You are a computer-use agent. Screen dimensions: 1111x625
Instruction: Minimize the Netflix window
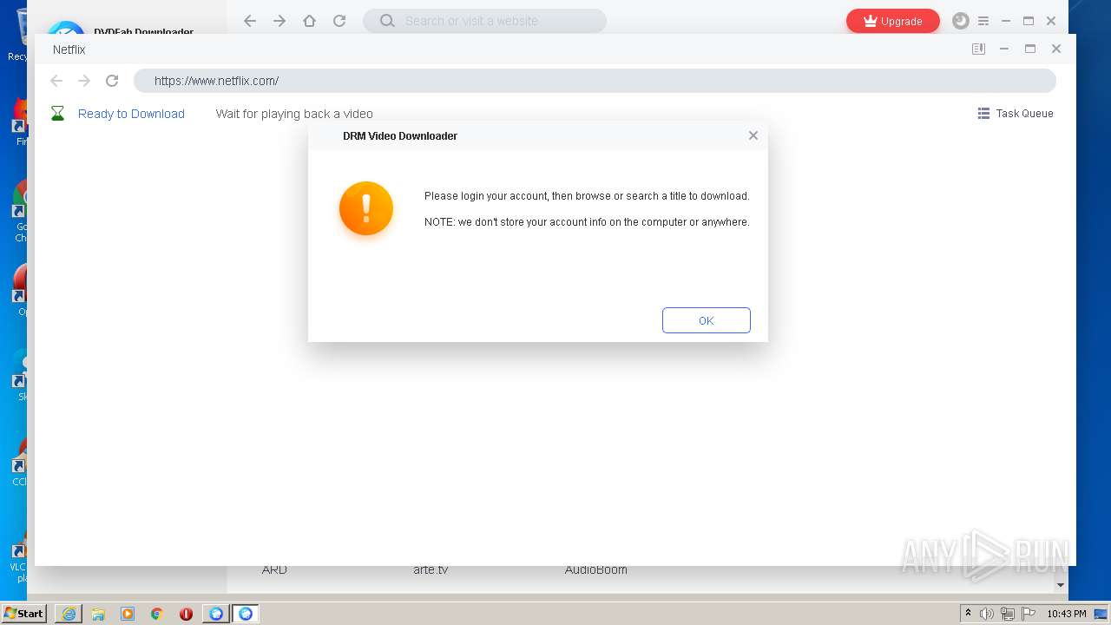[1004, 49]
